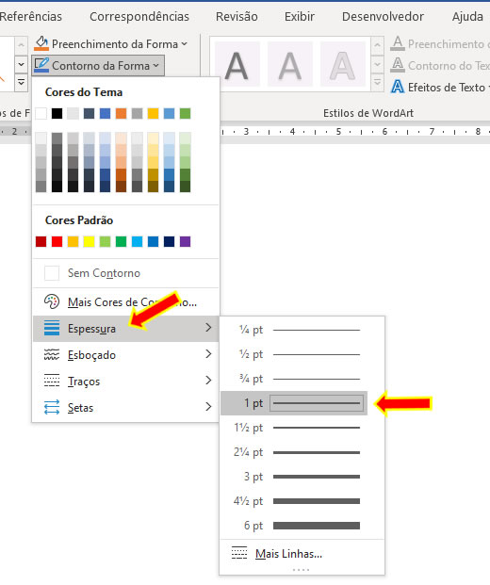Pick the red standard color swatch
Viewport: 490px width, 585px height.
tap(57, 242)
